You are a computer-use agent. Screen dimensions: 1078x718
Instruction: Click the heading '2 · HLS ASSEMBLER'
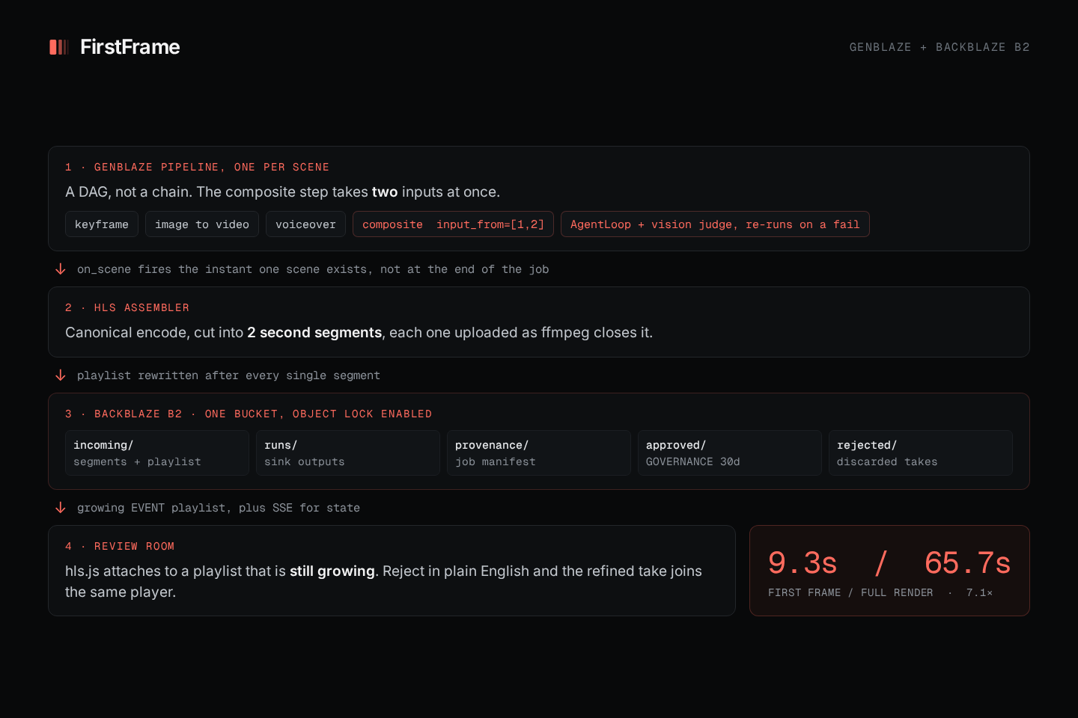click(127, 307)
